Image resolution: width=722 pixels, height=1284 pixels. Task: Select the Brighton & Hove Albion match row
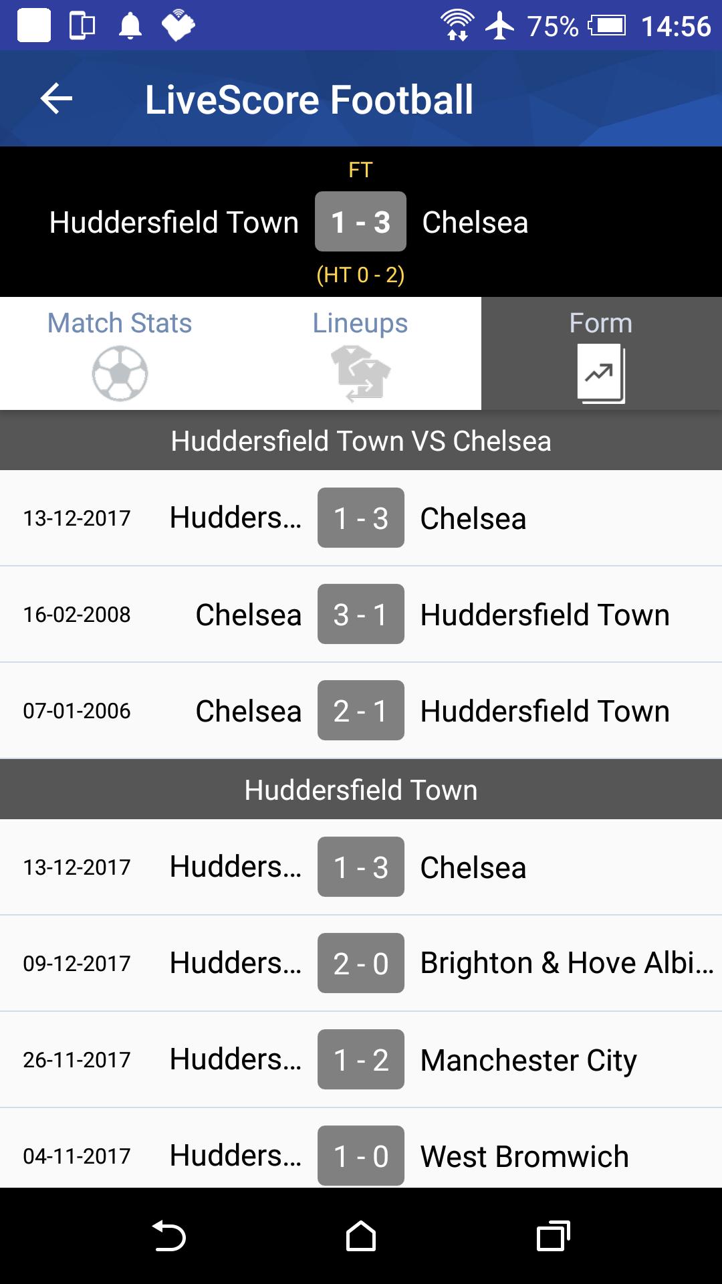[x=361, y=963]
